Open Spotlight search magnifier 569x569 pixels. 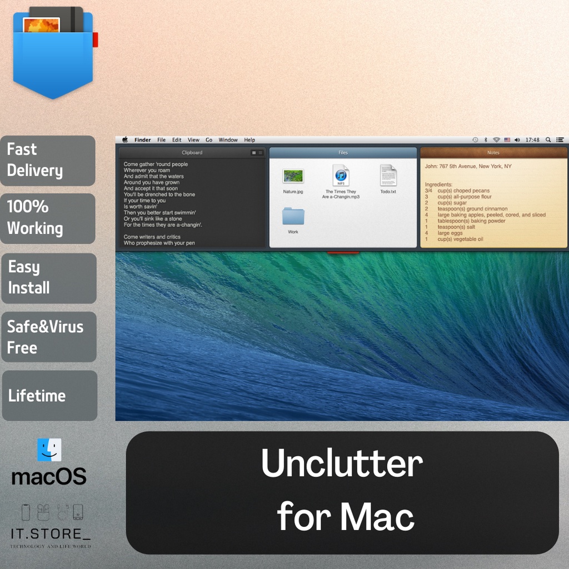(x=548, y=140)
